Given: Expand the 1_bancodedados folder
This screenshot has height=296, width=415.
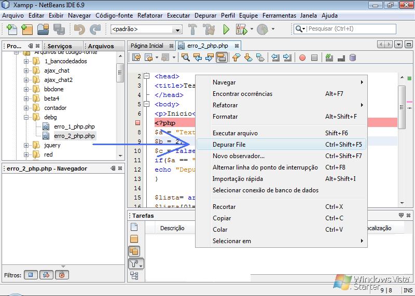Looking at the screenshot, I should click(26, 61).
